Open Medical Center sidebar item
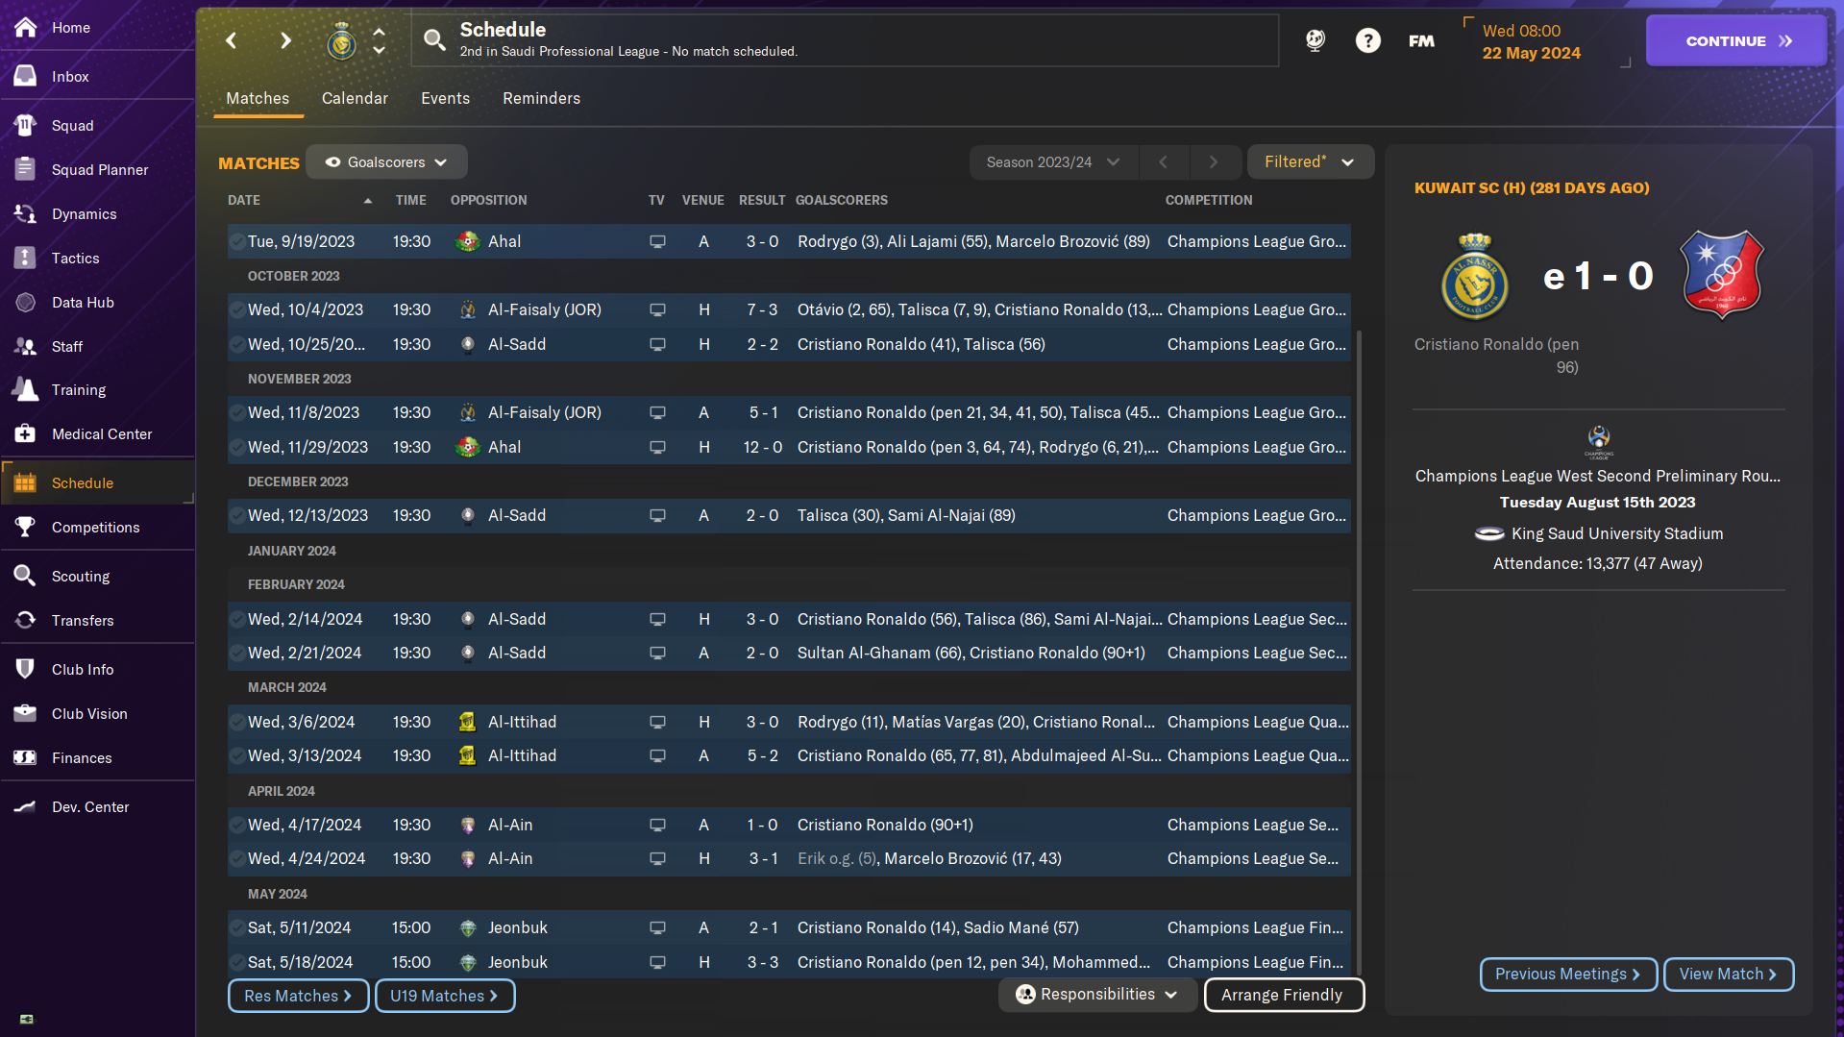Image resolution: width=1844 pixels, height=1037 pixels. pos(97,433)
